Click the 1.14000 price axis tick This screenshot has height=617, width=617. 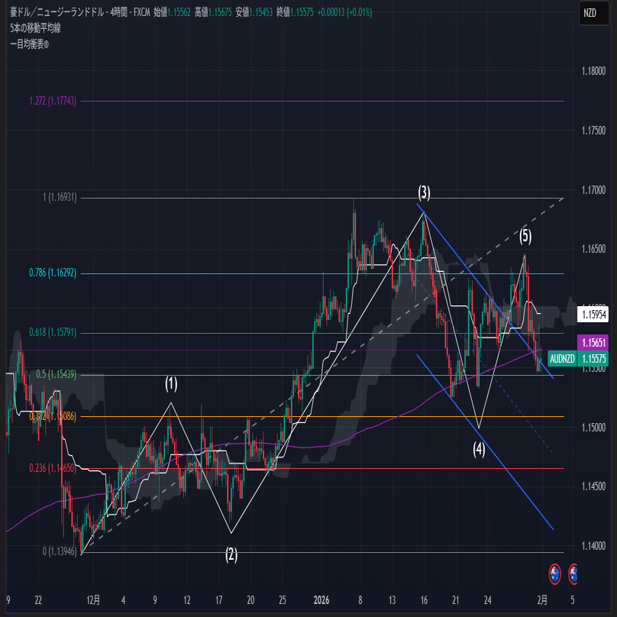593,546
